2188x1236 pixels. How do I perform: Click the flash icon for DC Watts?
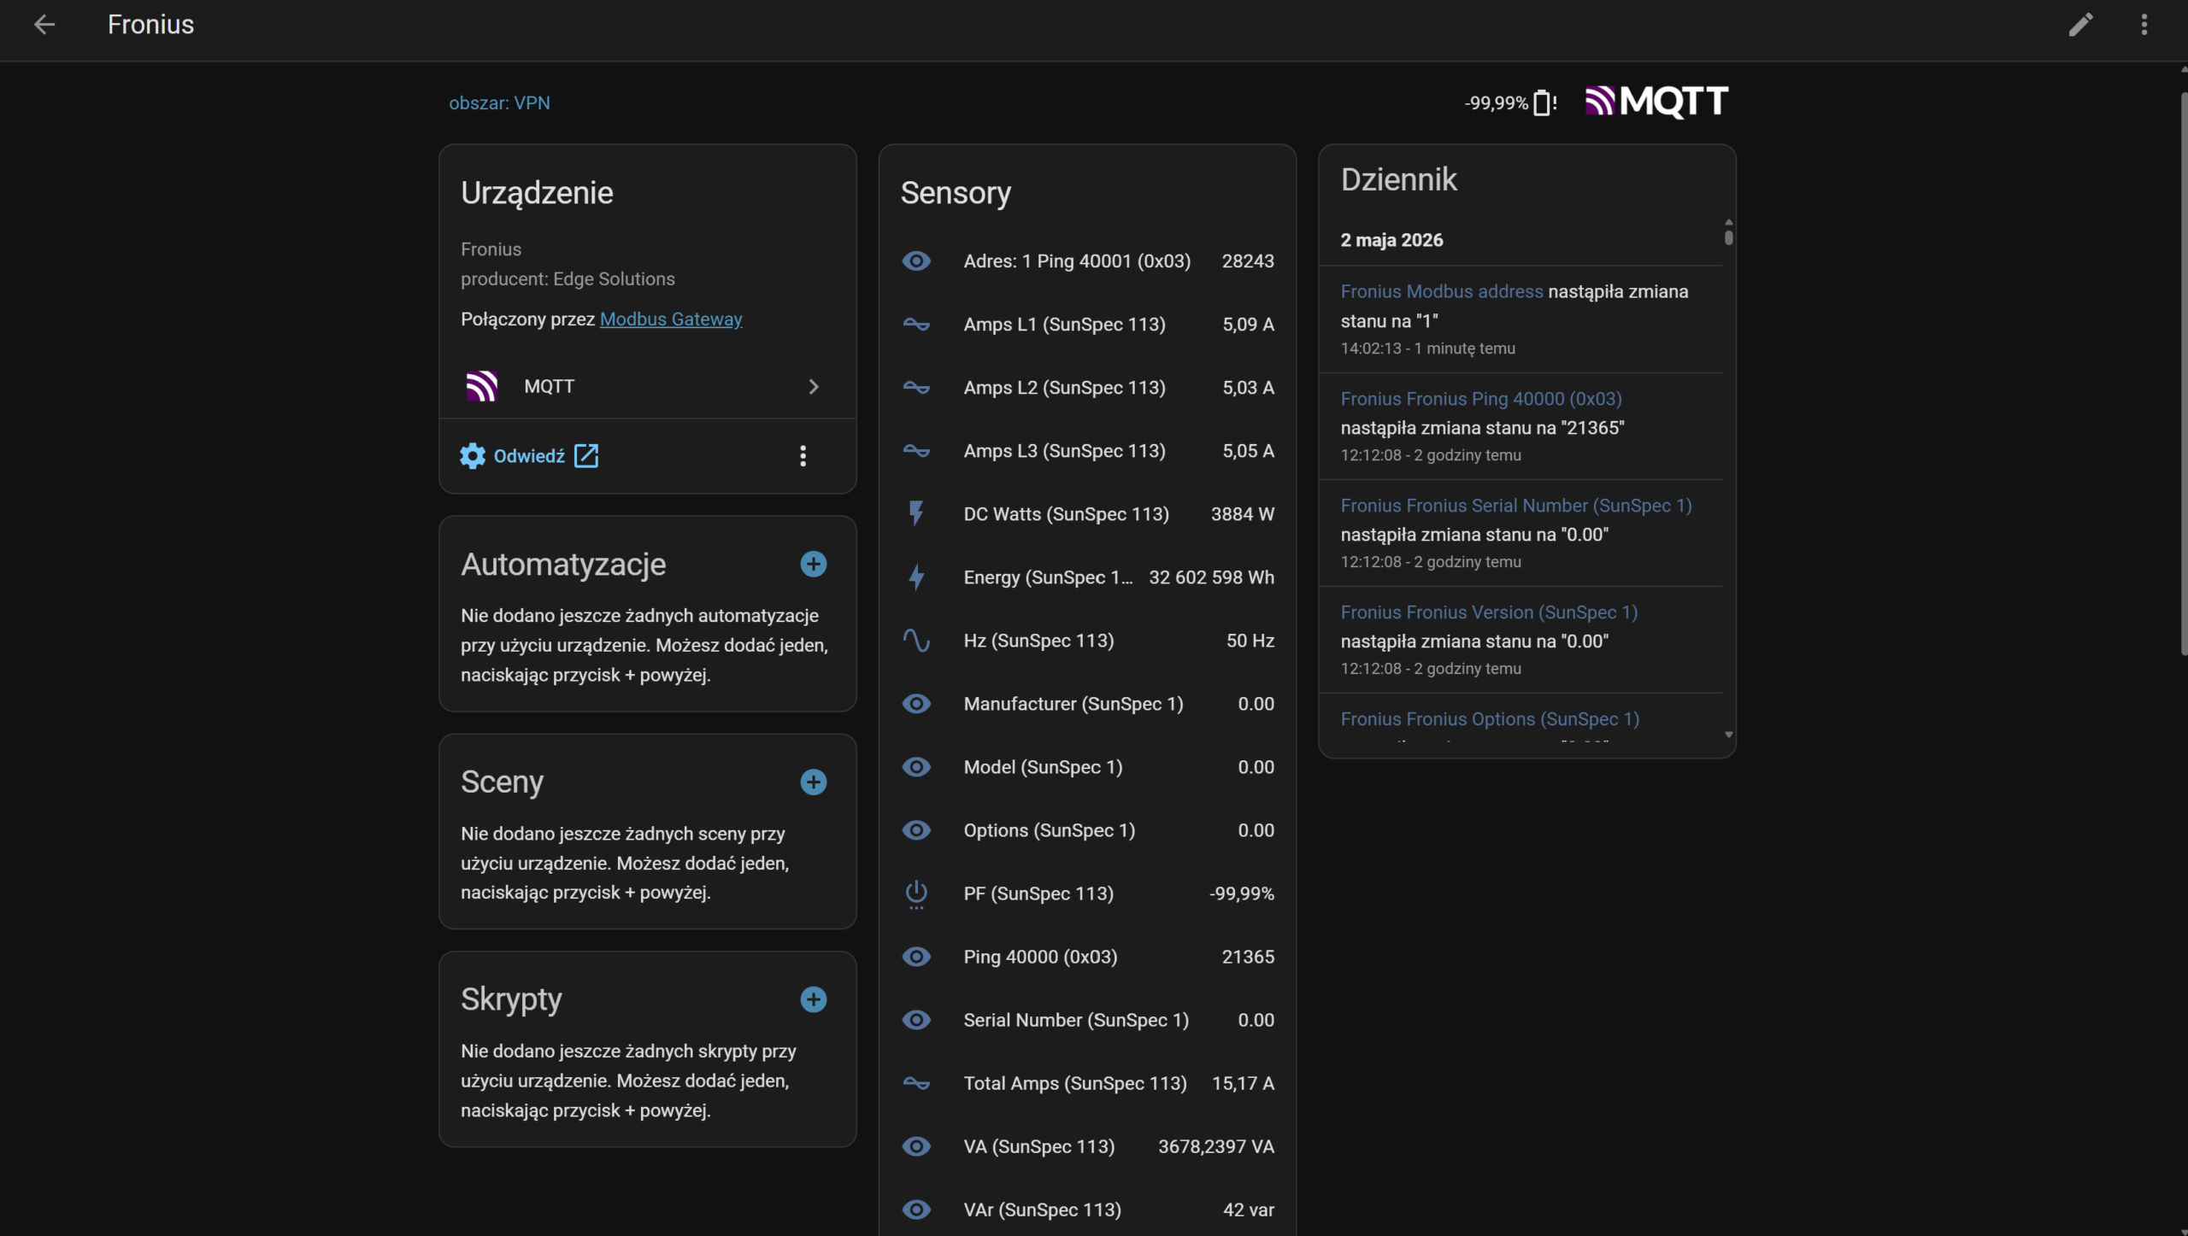click(x=916, y=513)
